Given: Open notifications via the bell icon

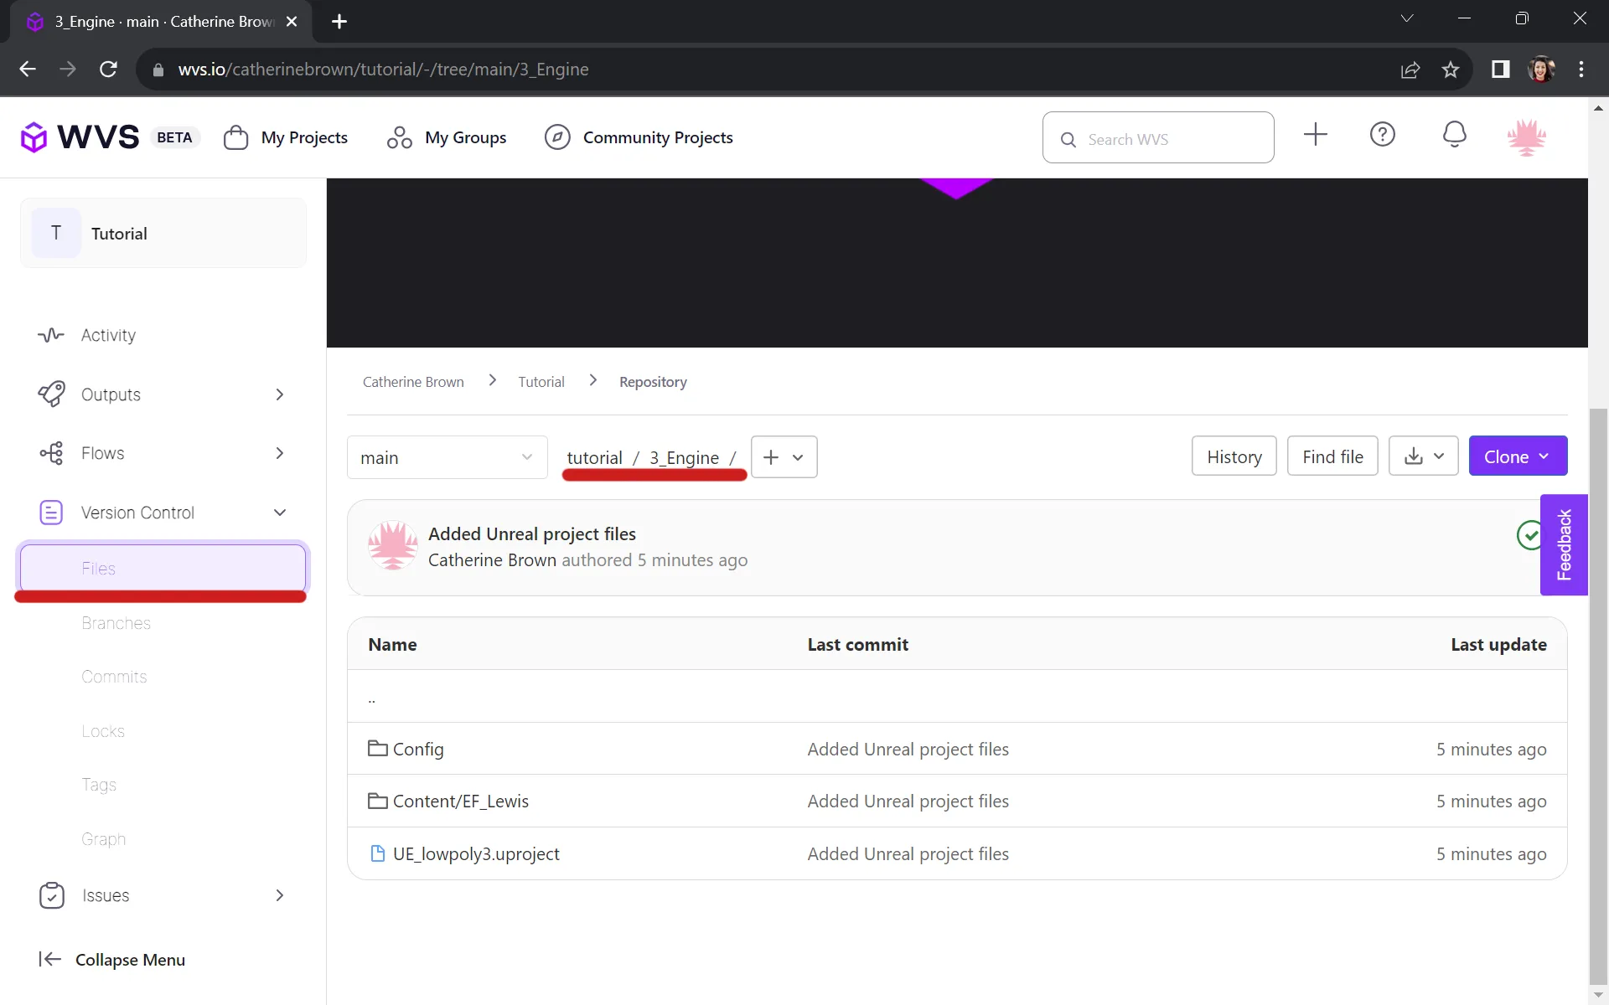Looking at the screenshot, I should coord(1454,135).
